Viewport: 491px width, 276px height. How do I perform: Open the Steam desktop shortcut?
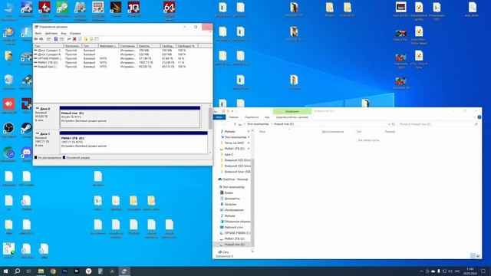click(x=27, y=130)
